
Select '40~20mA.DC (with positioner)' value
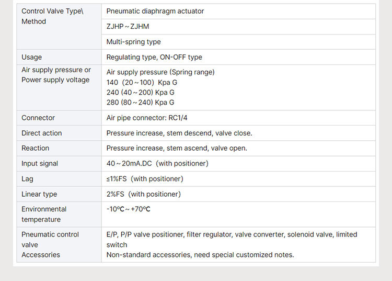click(x=157, y=163)
